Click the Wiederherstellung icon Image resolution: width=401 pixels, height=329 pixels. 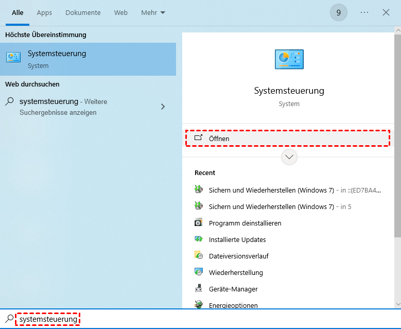199,272
